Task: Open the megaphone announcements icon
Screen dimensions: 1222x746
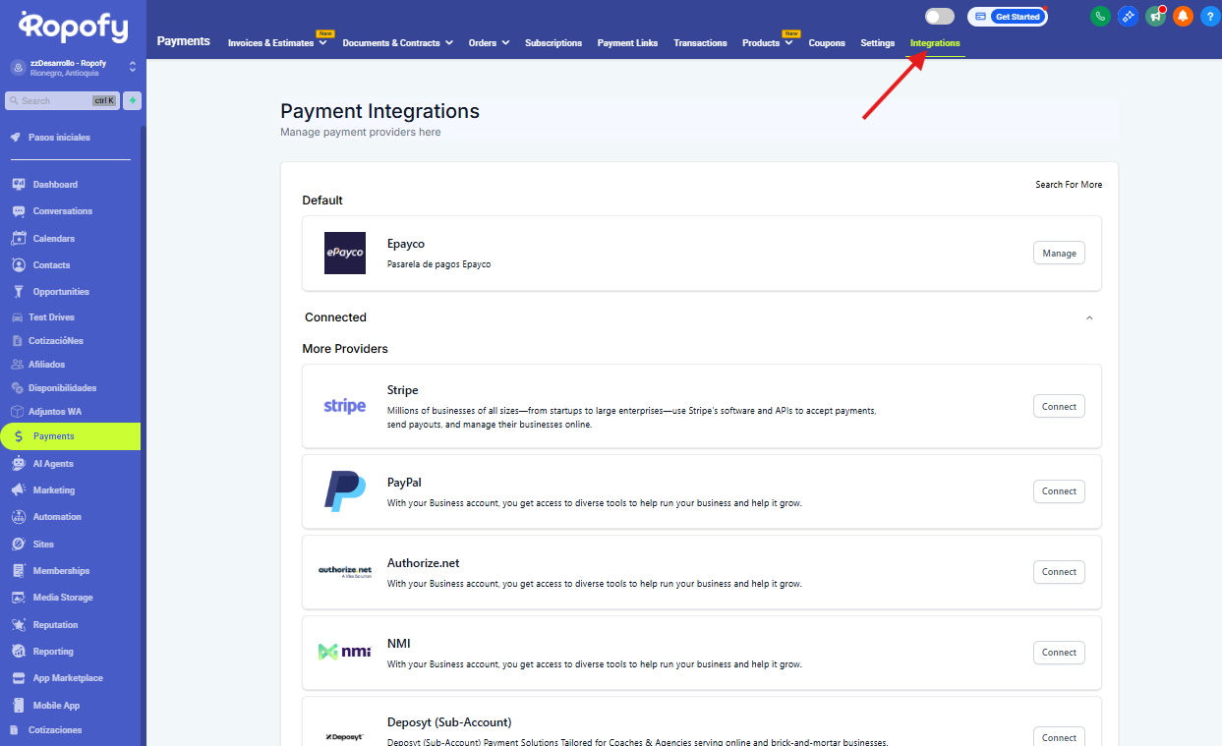Action: click(x=1155, y=16)
